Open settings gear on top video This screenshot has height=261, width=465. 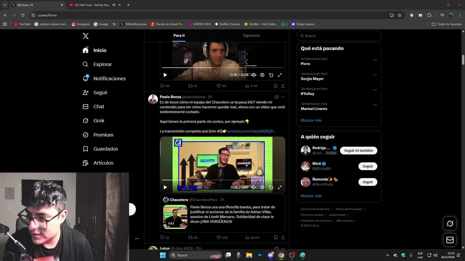(262, 75)
